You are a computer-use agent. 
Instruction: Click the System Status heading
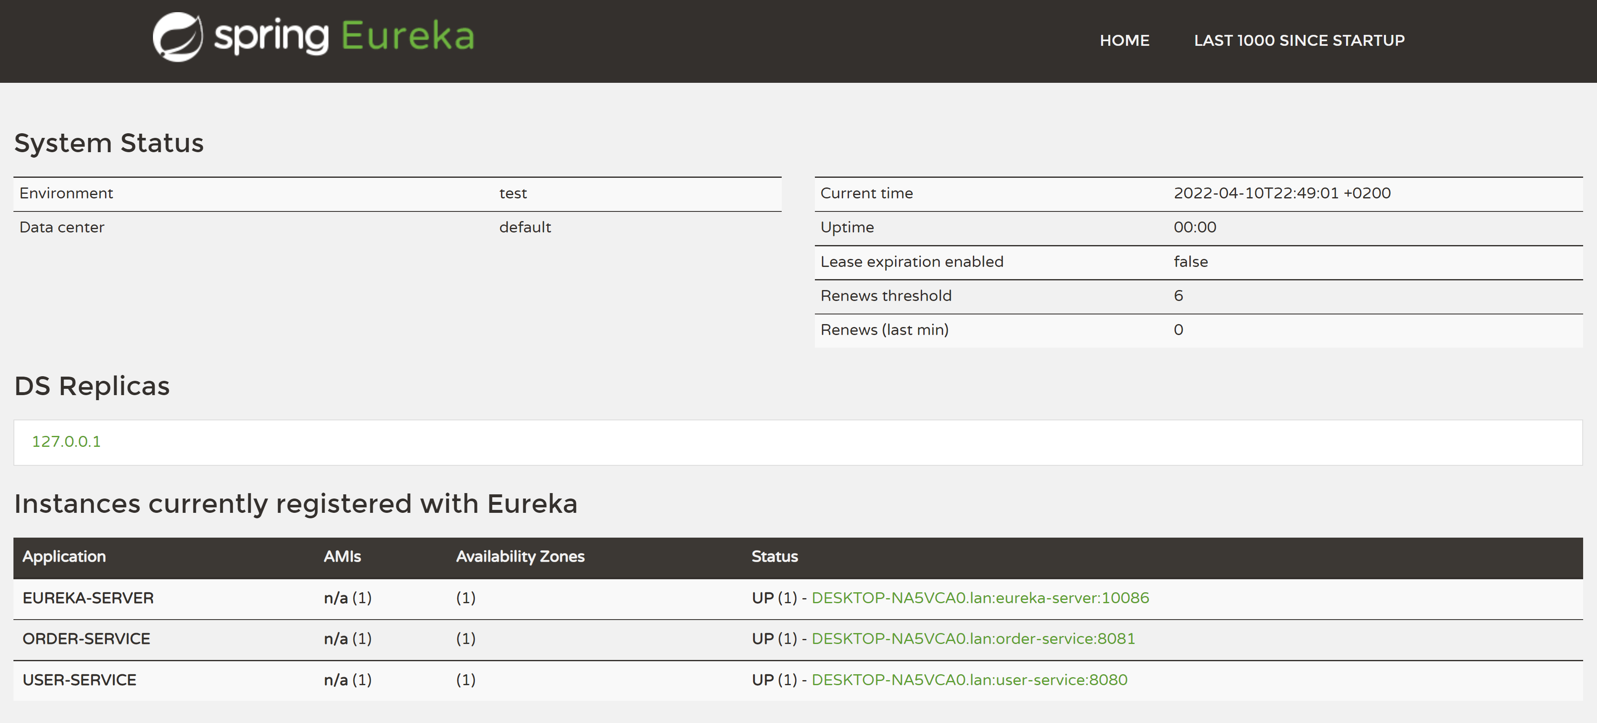[x=108, y=142]
